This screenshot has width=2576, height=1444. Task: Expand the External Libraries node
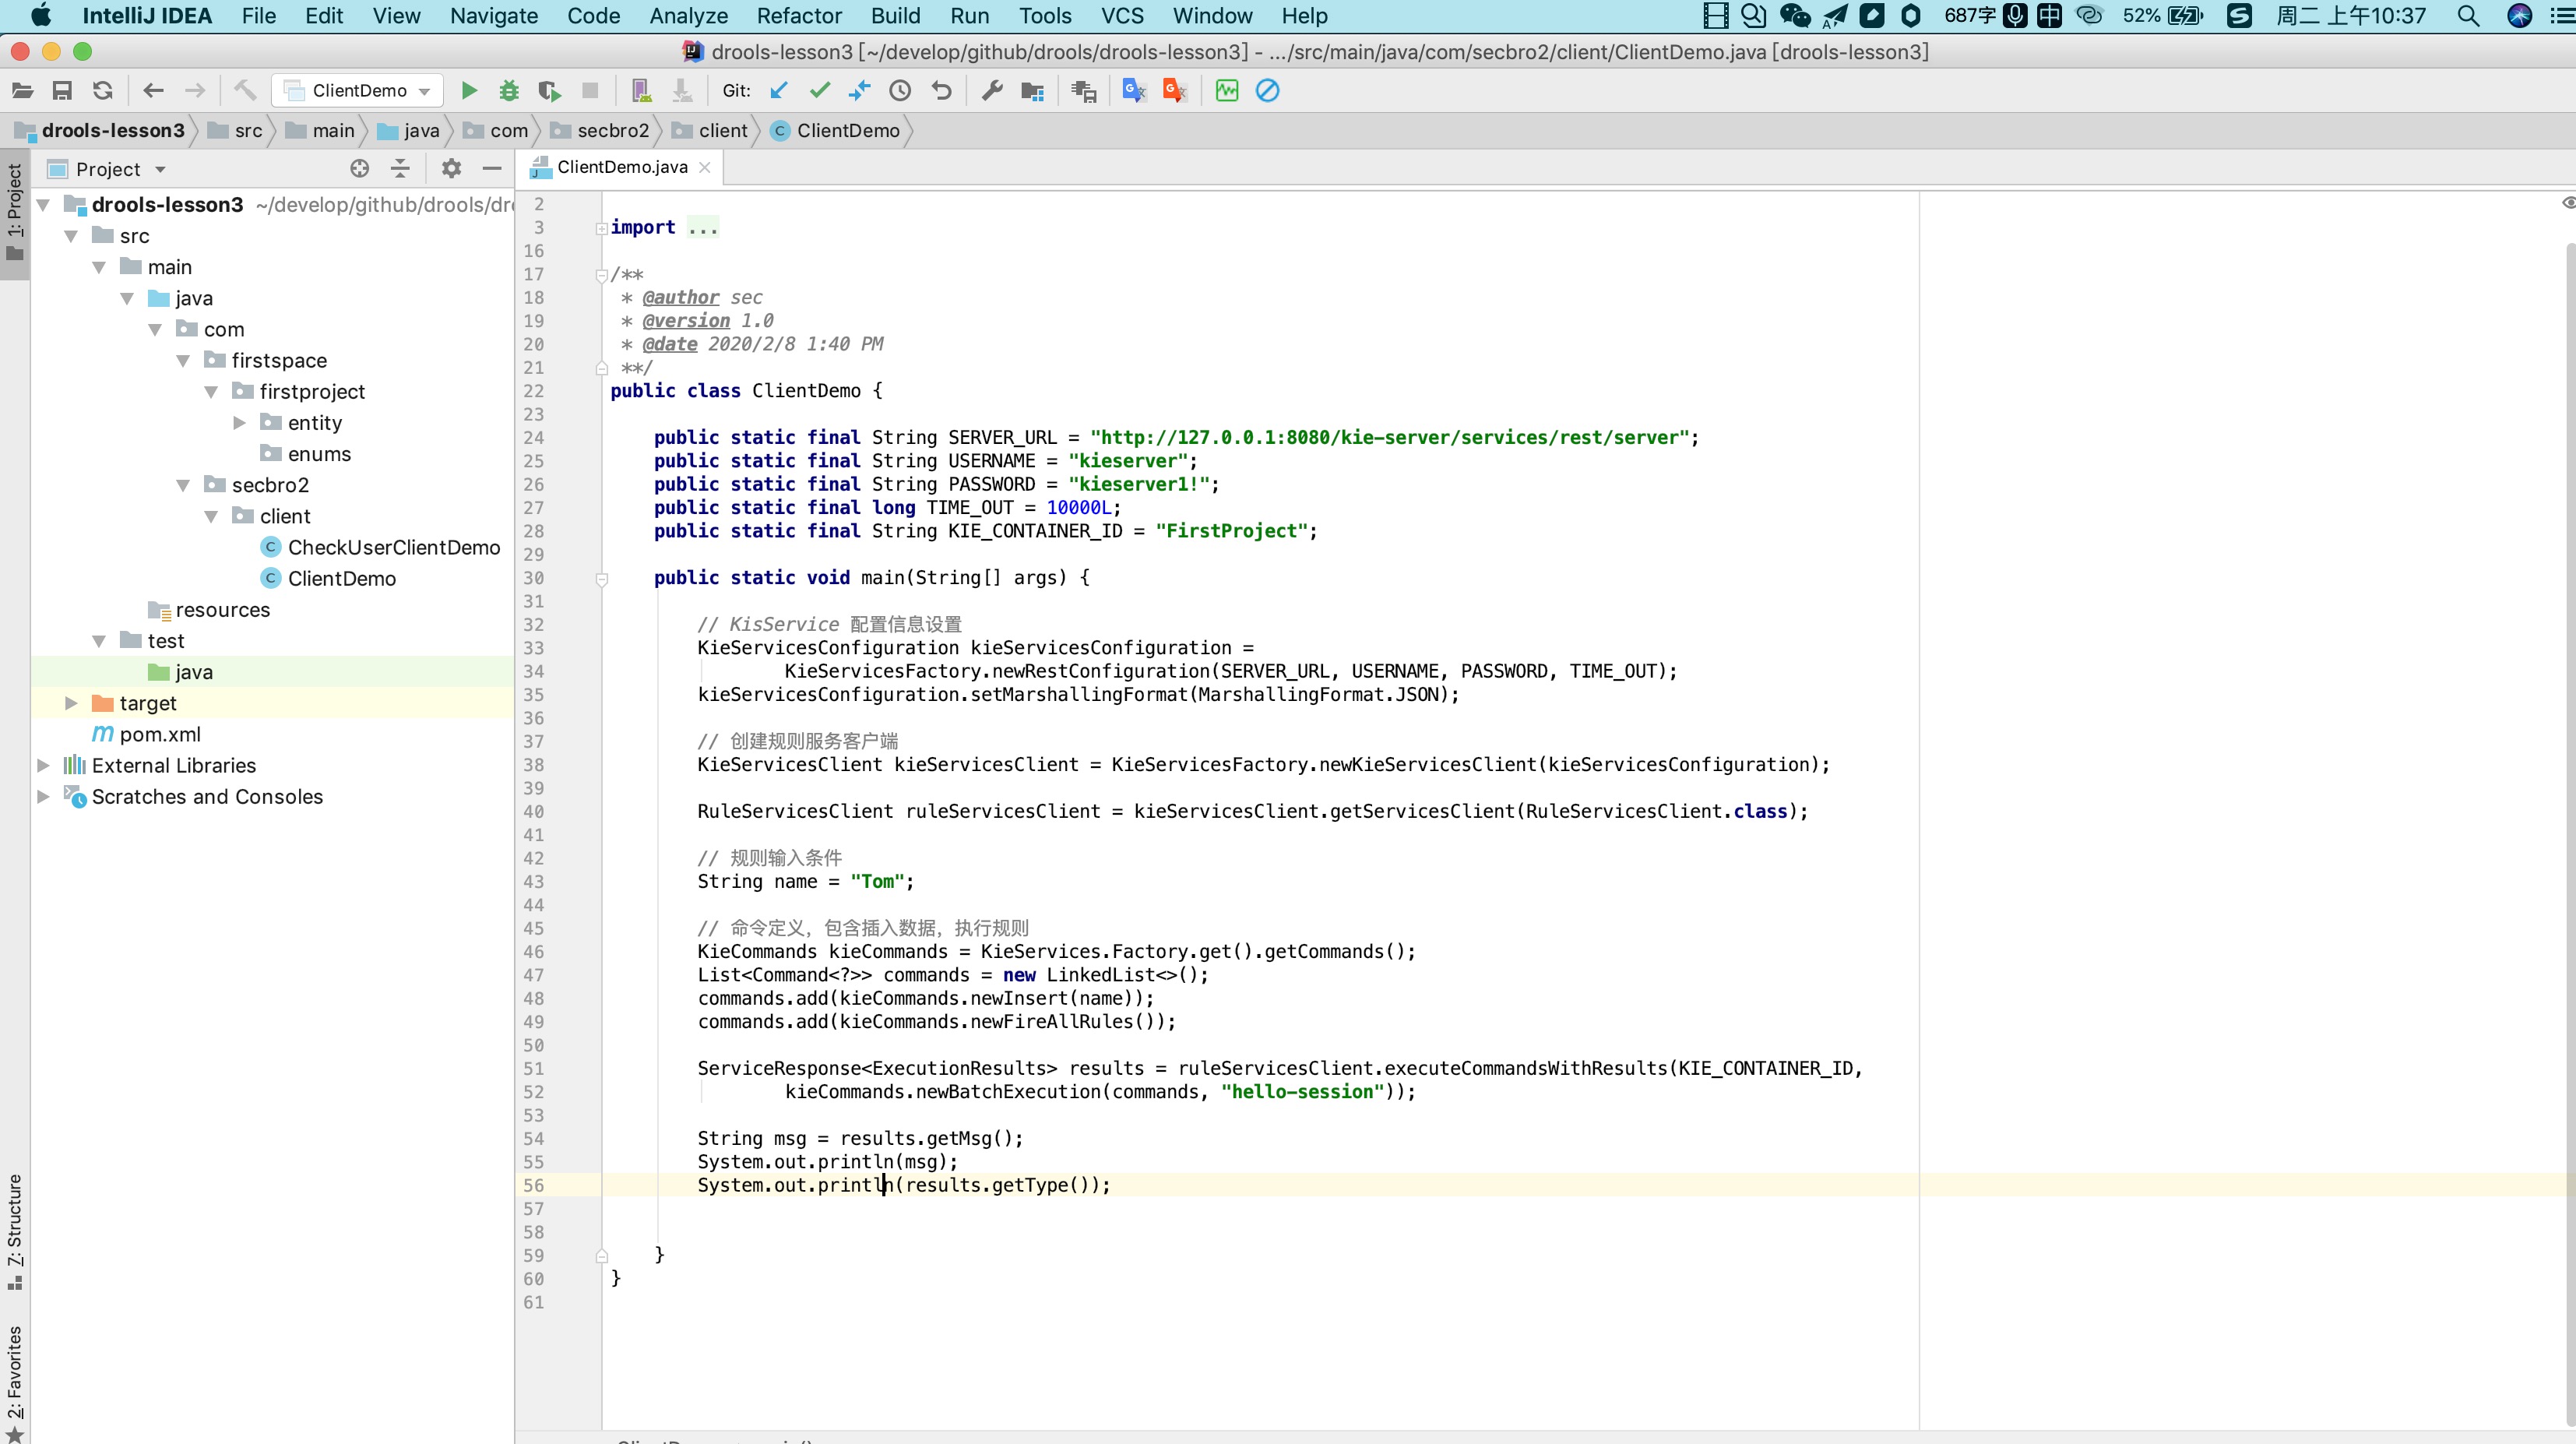(43, 765)
